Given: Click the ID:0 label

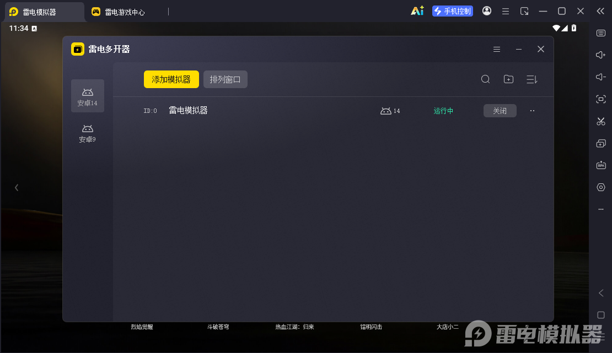Looking at the screenshot, I should pos(151,111).
